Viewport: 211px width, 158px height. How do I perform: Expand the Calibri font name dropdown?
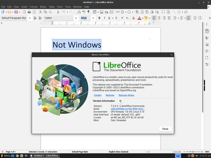pos(76,18)
